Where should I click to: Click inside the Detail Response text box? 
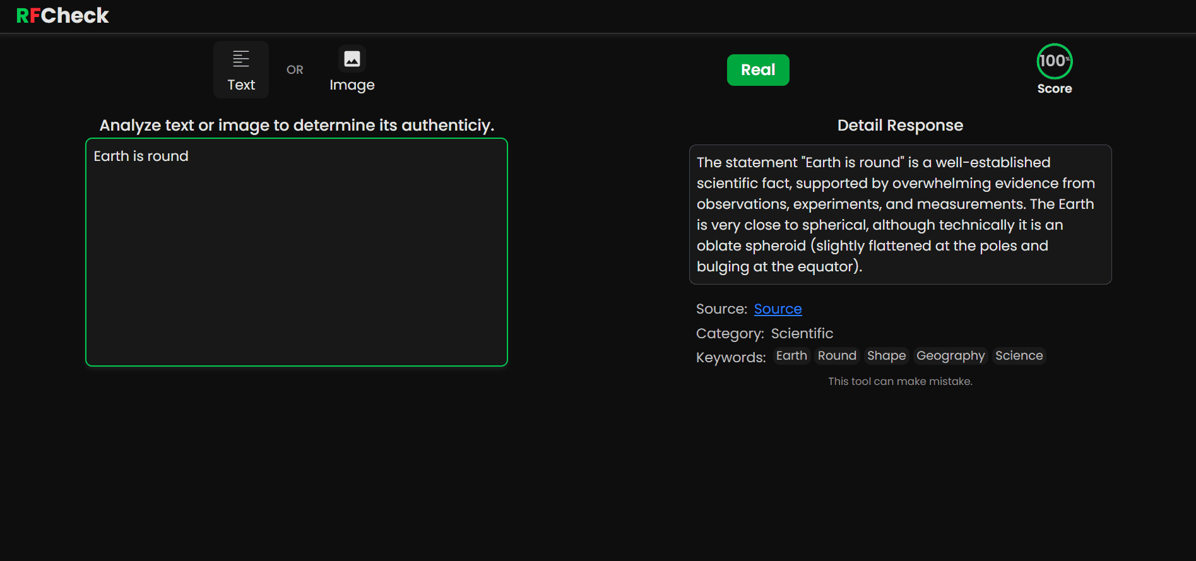(x=900, y=215)
